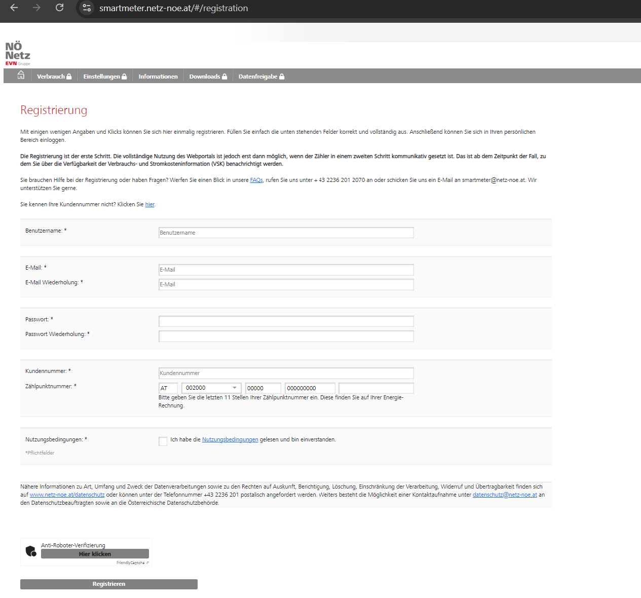The height and width of the screenshot is (598, 641).
Task: Focus the Kundennummer input field
Action: pyautogui.click(x=286, y=373)
